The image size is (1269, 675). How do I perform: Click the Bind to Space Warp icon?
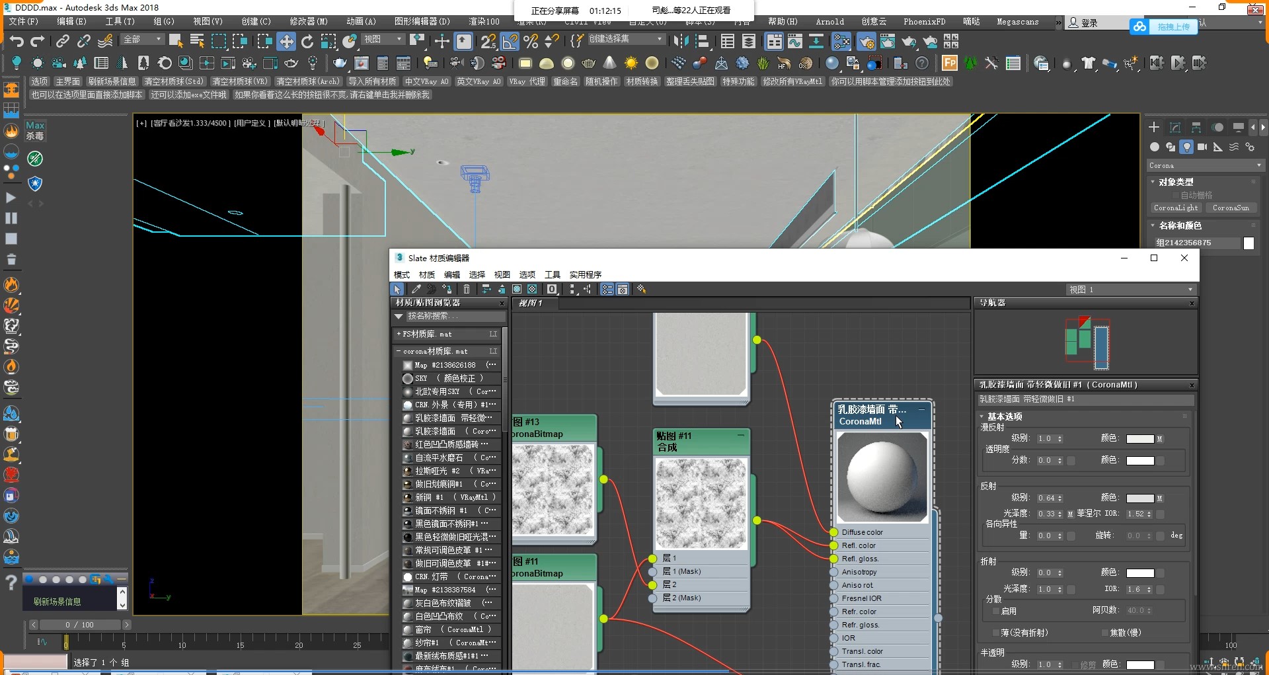(x=104, y=42)
